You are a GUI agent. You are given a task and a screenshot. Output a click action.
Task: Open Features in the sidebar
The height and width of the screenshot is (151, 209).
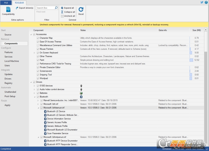coord(9,52)
